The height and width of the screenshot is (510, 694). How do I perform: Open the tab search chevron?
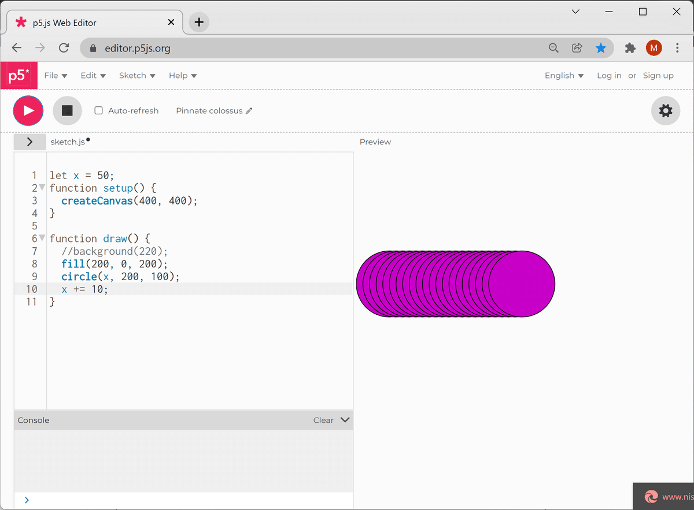(575, 12)
